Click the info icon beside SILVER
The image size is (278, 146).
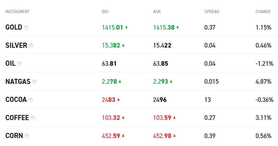(x=31, y=46)
